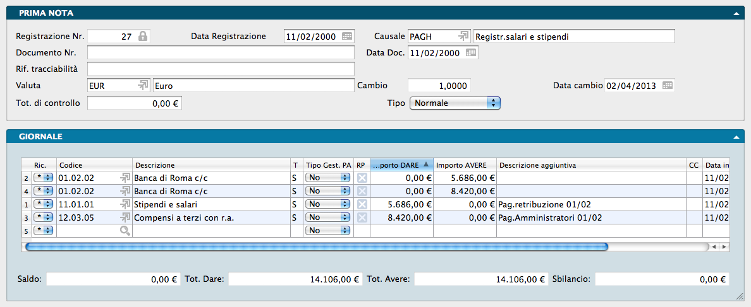Click the journal grid horizontal scrollbar
Image resolution: width=751 pixels, height=307 pixels.
pos(315,247)
